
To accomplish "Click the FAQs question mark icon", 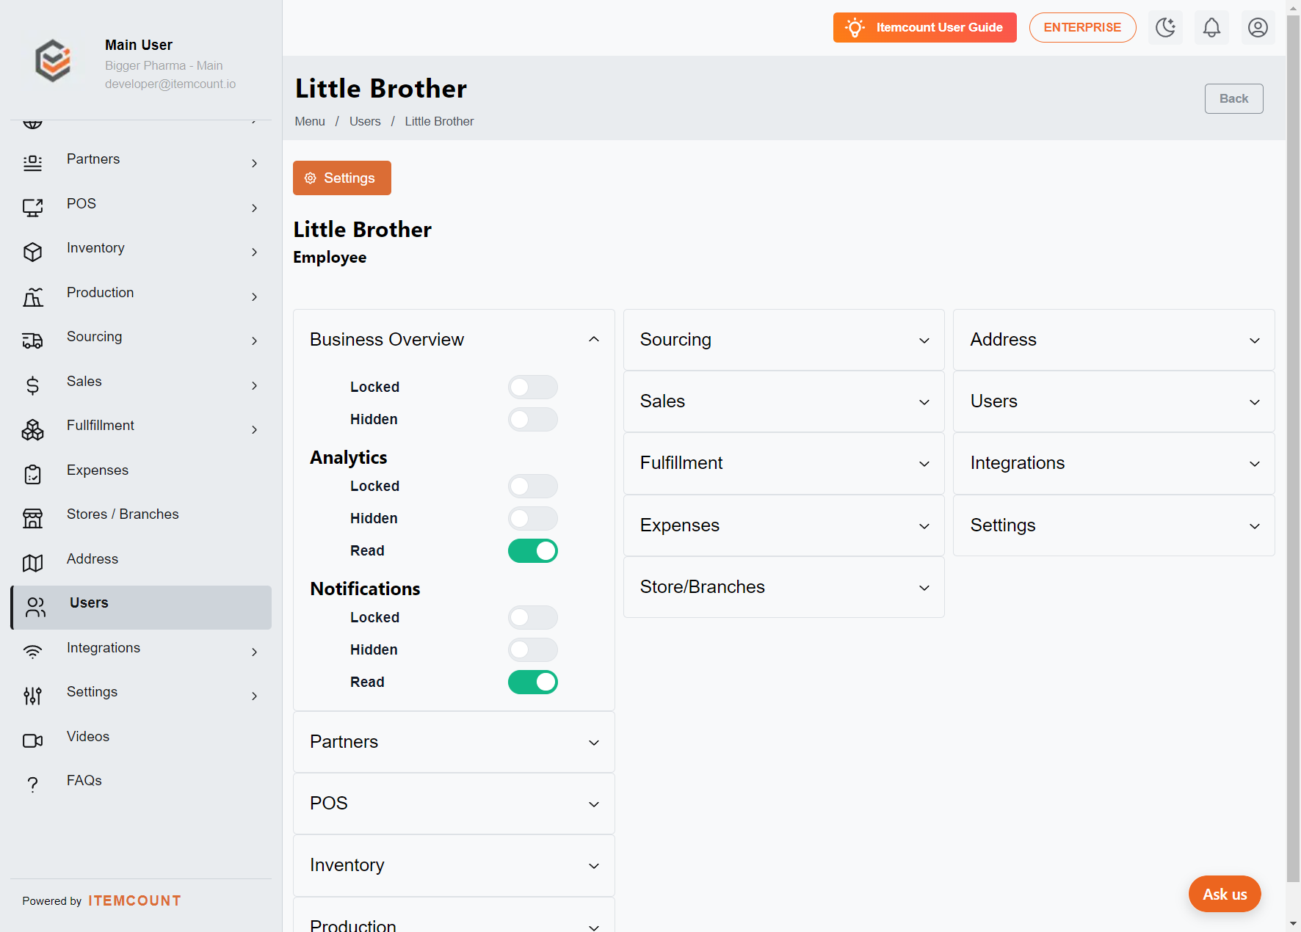I will click(33, 784).
